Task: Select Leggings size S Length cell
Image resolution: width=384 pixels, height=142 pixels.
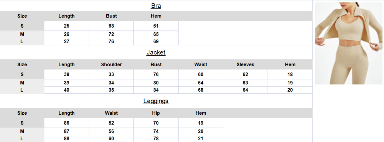Action: (66, 123)
